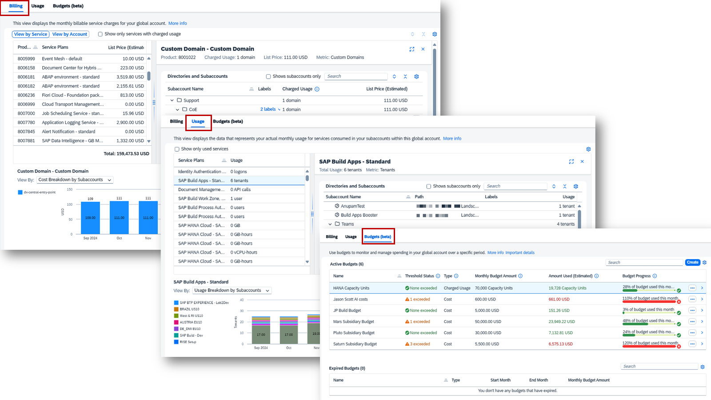Open Usage tab above the Active Budgets view
711x400 pixels.
click(351, 237)
